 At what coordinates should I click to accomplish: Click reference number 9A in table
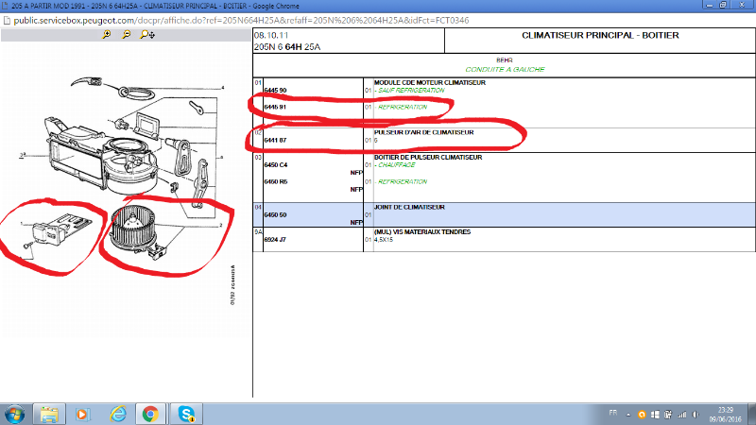coord(258,232)
